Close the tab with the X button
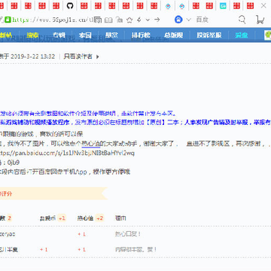The height and width of the screenshot is (271, 271). 263,6
